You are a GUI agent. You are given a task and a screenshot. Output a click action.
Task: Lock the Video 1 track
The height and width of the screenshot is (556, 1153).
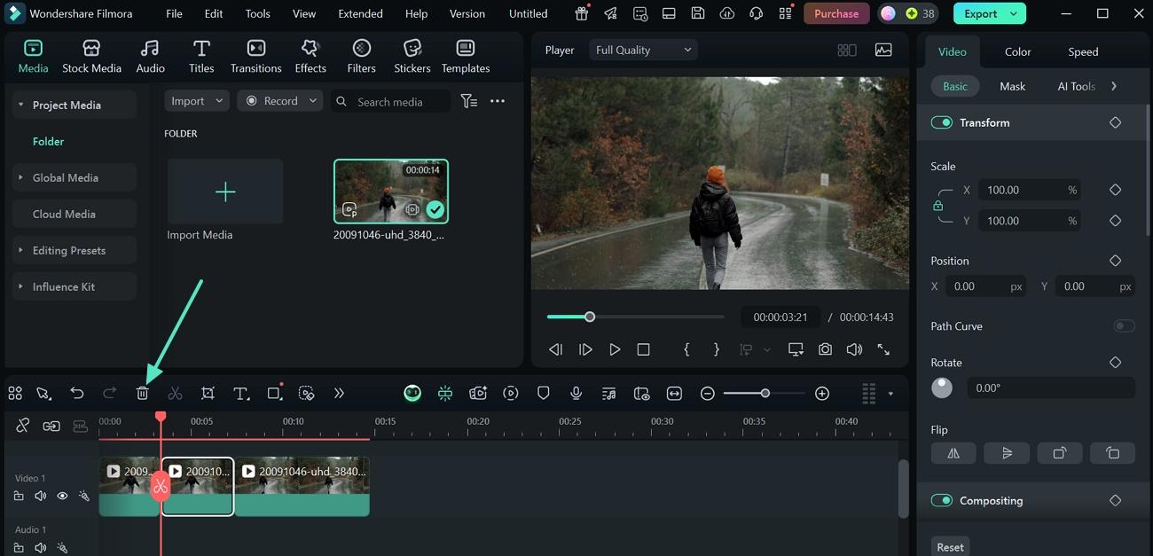coord(19,496)
